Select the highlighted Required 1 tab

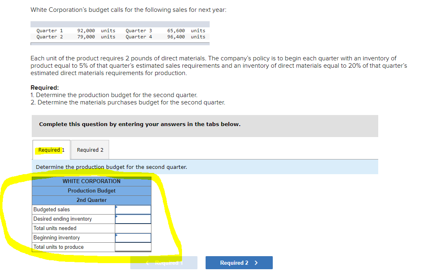coord(51,149)
